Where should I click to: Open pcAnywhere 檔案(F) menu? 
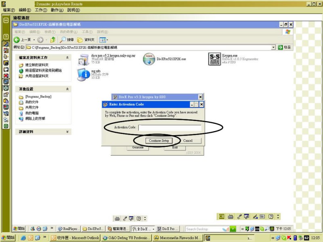click(9, 10)
